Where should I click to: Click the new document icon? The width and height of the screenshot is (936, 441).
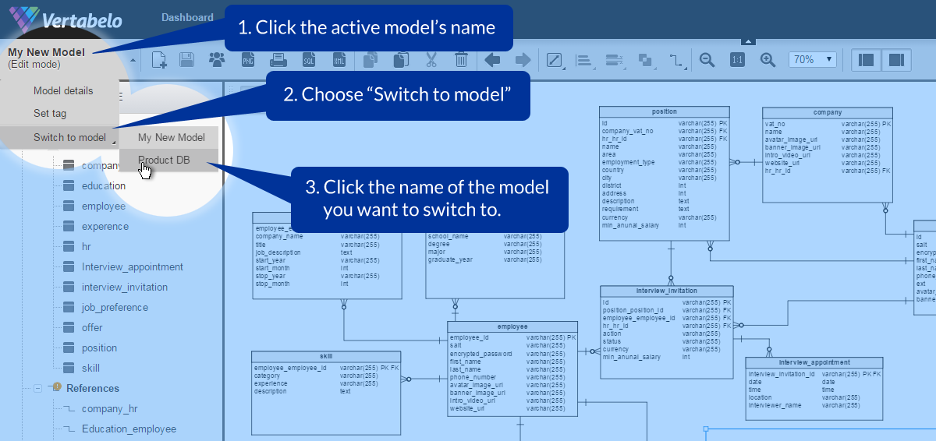[x=159, y=60]
